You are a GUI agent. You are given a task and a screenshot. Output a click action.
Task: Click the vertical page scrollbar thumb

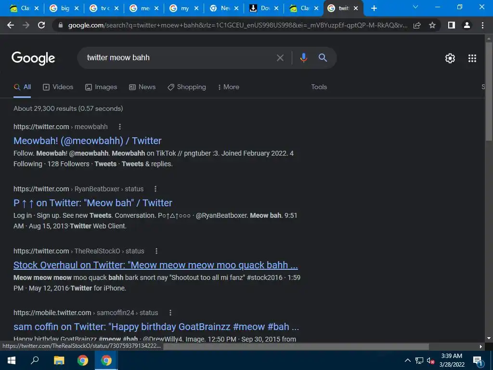click(489, 91)
